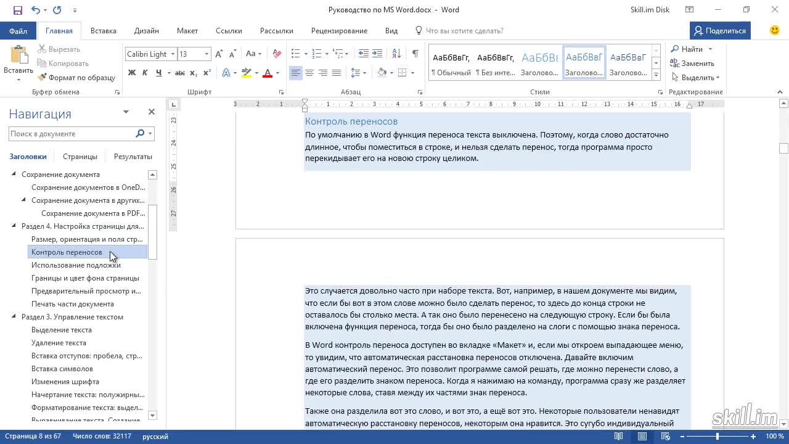
Task: Click the grow font size icon
Action: (x=219, y=54)
